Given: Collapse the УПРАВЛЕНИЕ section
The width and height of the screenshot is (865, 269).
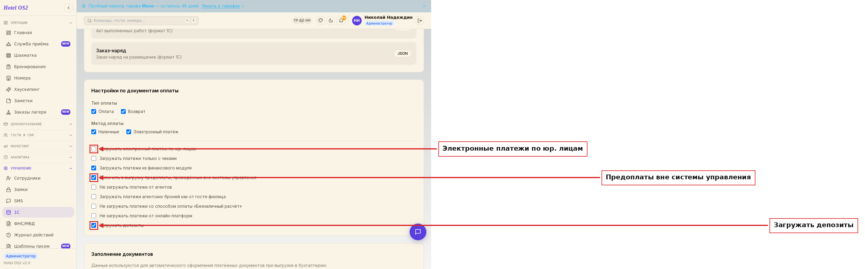Looking at the screenshot, I should point(38,168).
